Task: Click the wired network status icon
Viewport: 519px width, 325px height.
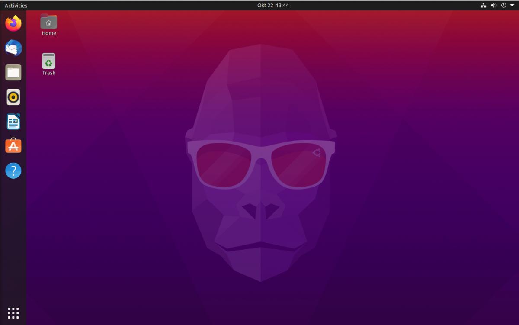Action: coord(484,6)
